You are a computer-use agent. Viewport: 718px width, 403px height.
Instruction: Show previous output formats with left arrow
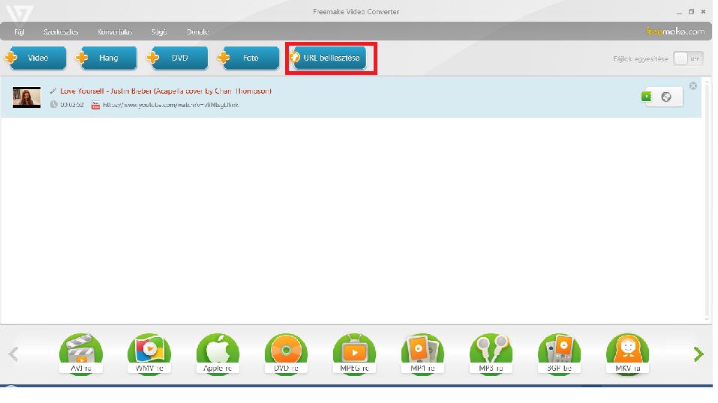(x=14, y=354)
